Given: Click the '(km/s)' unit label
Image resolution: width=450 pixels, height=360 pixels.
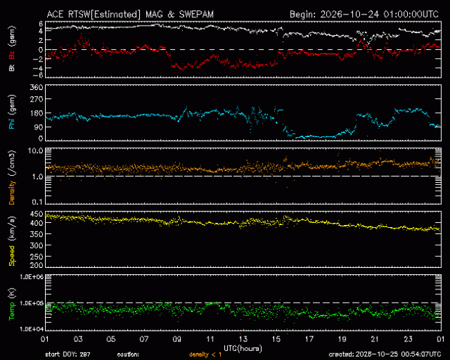Looking at the screenshot, I should click(x=12, y=229).
